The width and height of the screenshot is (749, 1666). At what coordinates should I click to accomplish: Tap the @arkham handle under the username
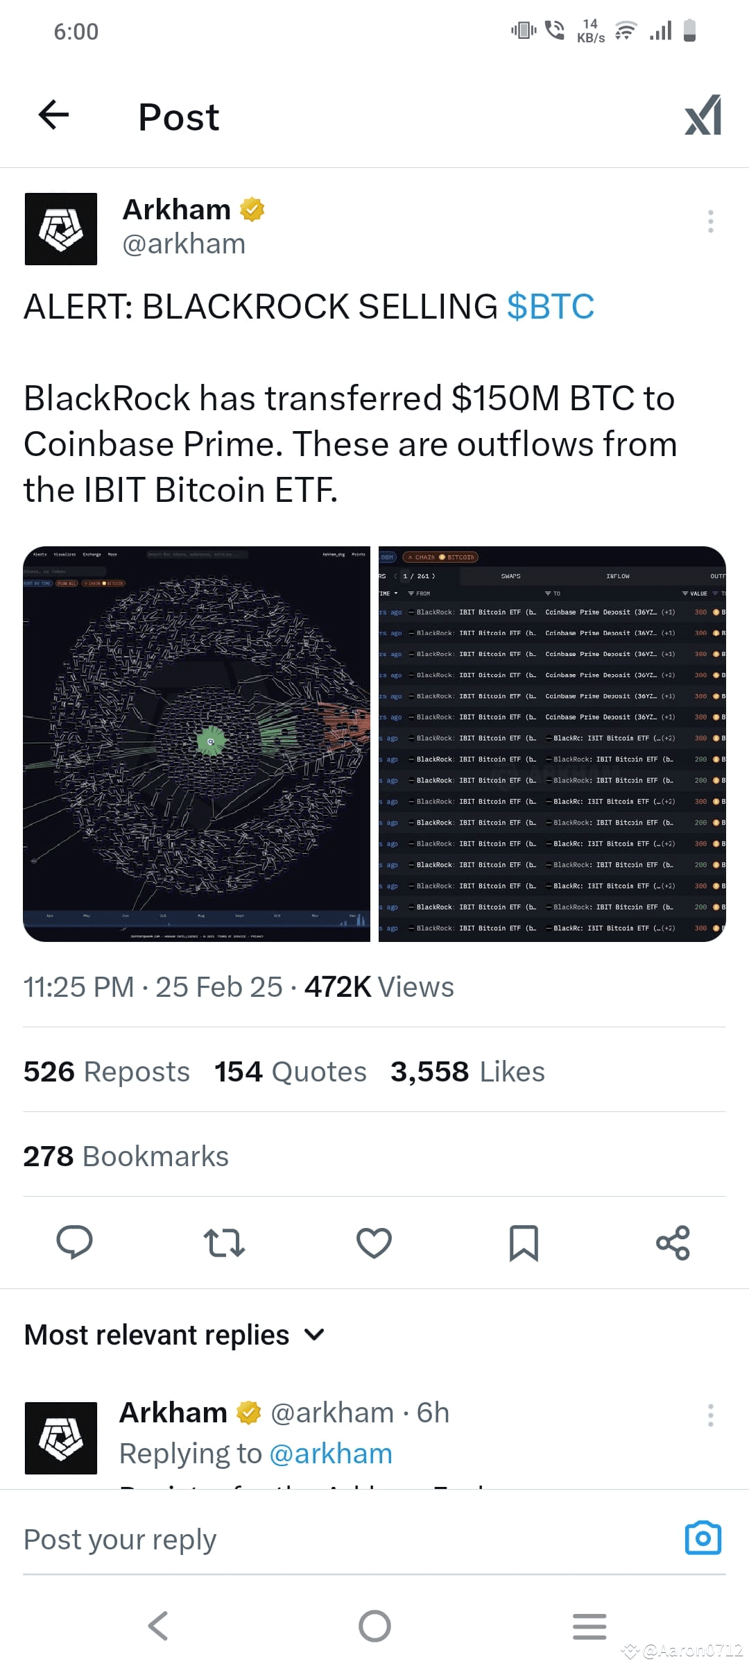pos(183,244)
